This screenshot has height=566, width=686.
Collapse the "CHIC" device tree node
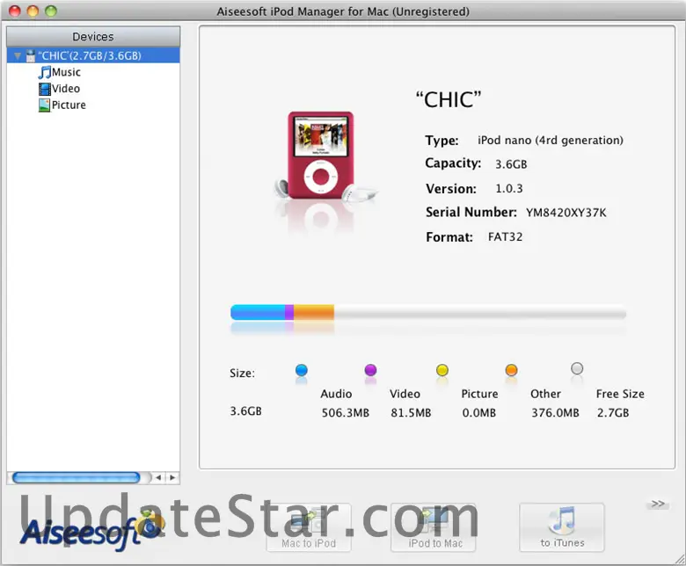pyautogui.click(x=18, y=56)
